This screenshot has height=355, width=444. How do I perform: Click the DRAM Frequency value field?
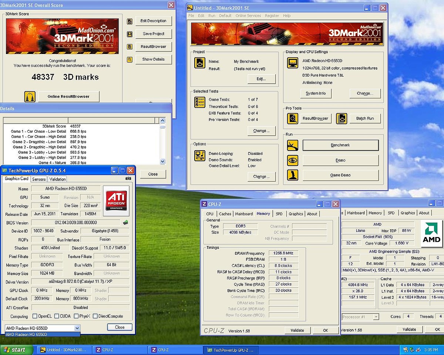pos(283,253)
